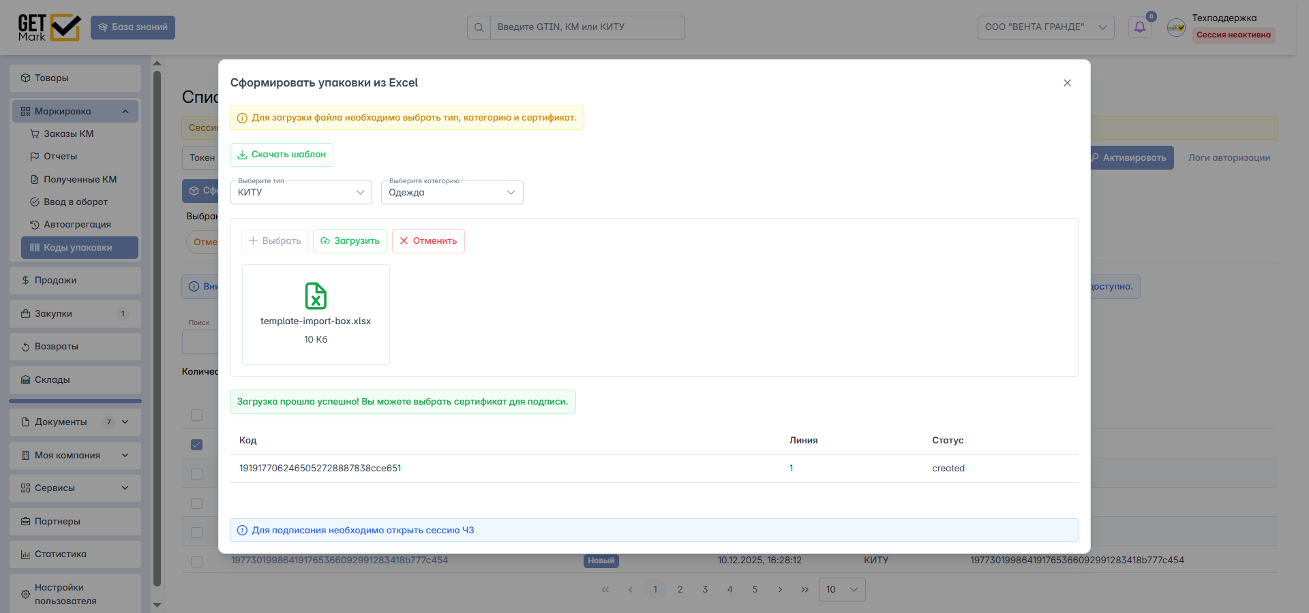Open the Выберите тип dropdown showing КИТУ
Image resolution: width=1309 pixels, height=613 pixels.
click(x=301, y=193)
